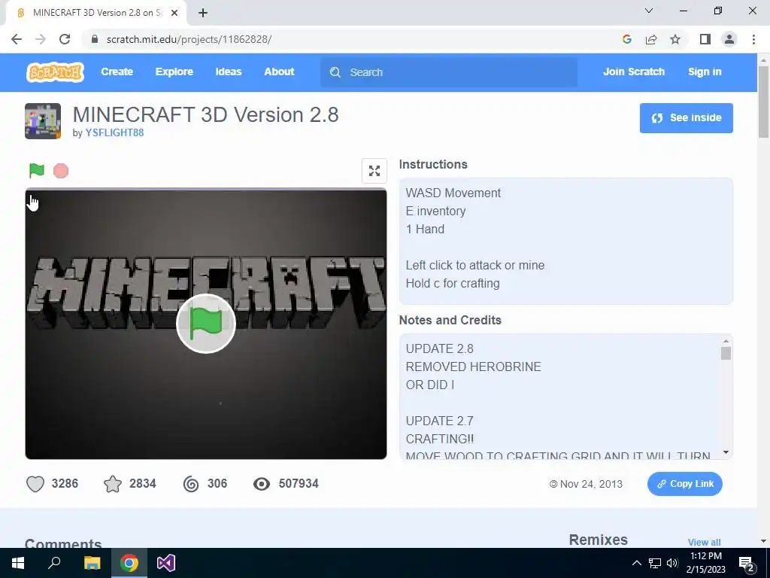
Task: Open the notification center icon
Action: pos(747,564)
